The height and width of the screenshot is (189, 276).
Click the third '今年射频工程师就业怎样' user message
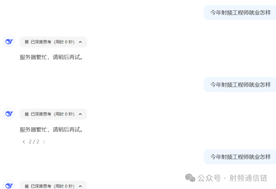point(240,157)
